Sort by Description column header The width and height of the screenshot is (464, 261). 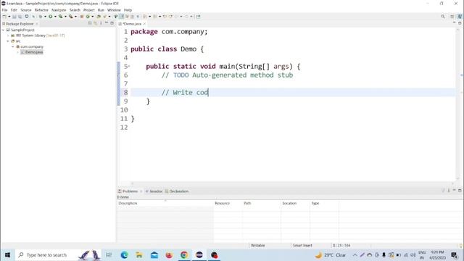[x=165, y=203]
